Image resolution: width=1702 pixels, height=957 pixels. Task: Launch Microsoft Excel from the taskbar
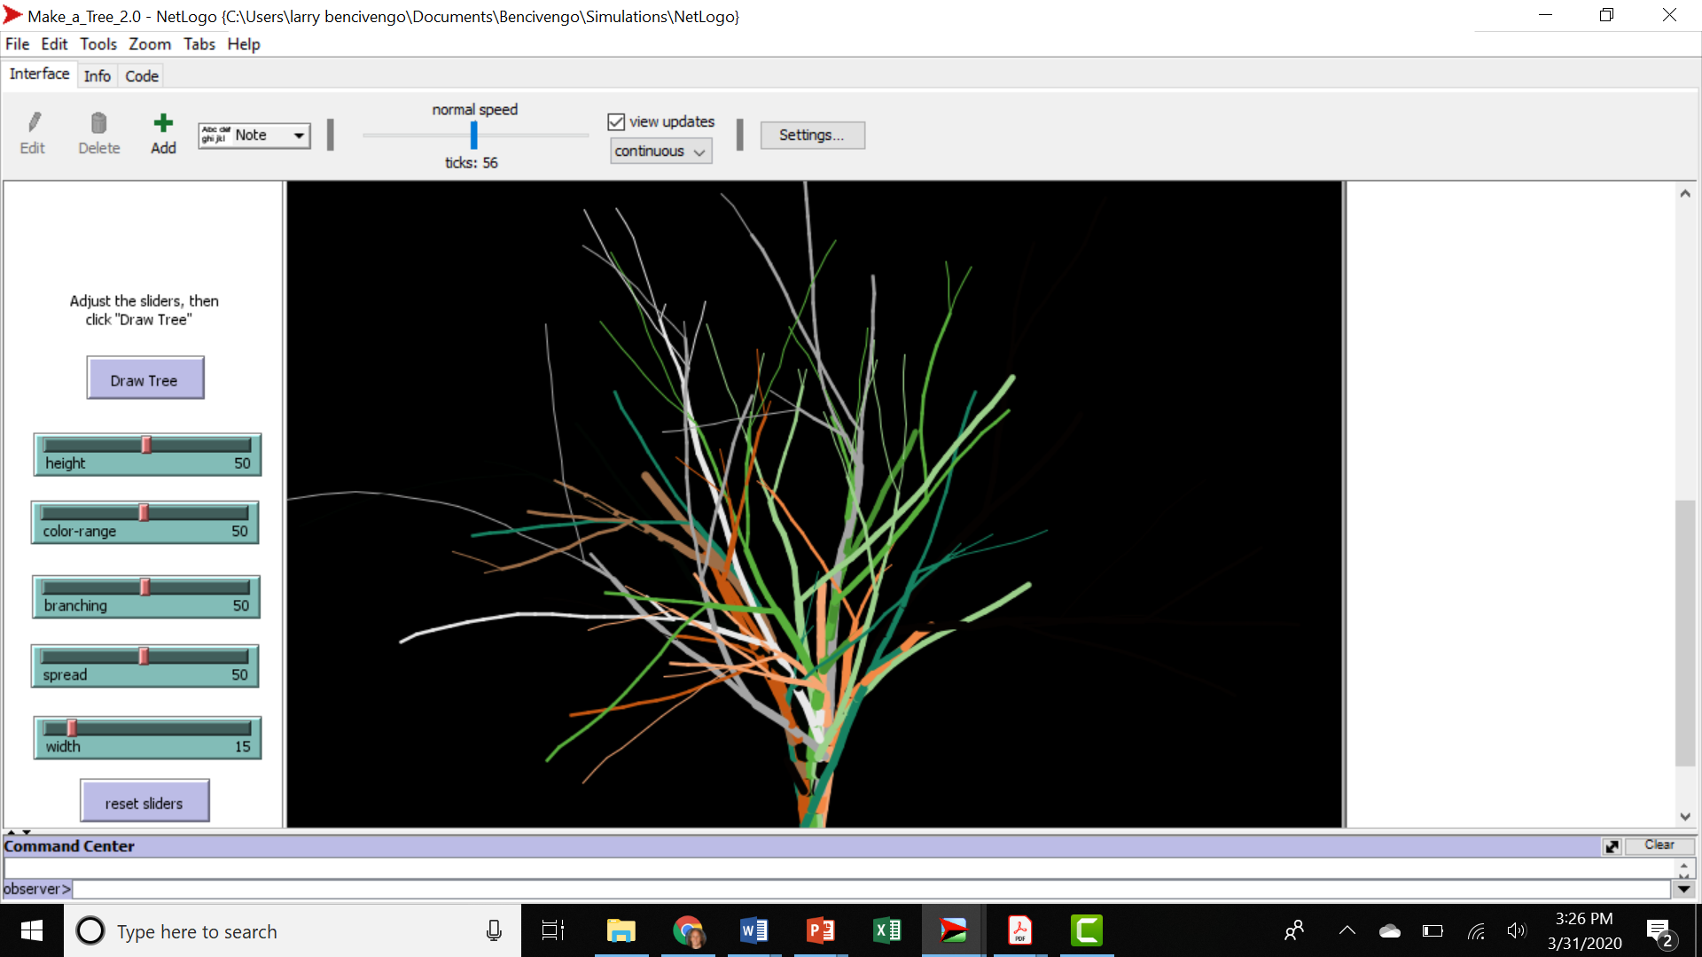tap(886, 930)
